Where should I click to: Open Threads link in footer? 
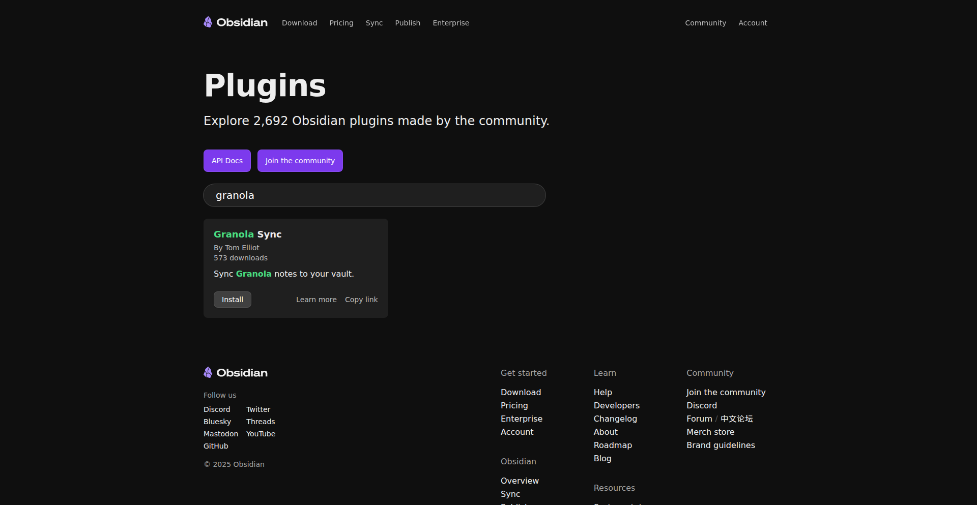(261, 422)
